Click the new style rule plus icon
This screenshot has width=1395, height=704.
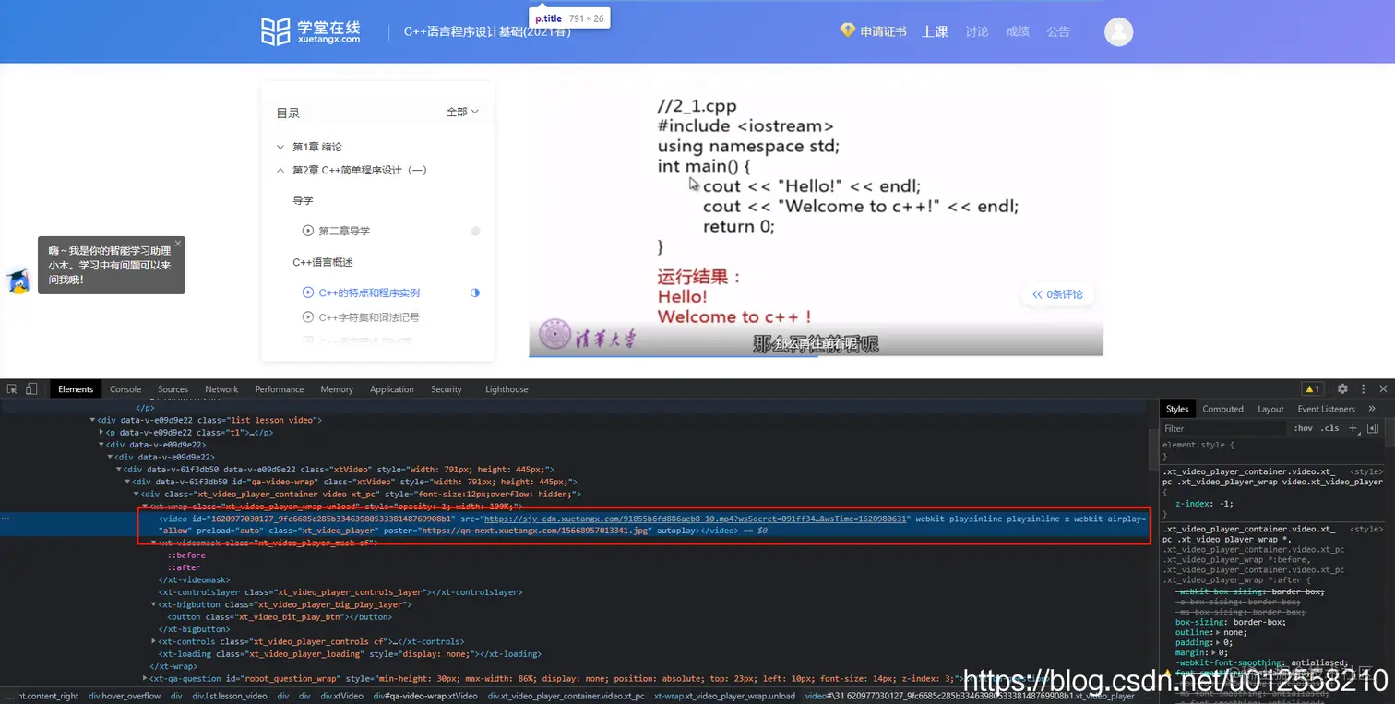click(x=1353, y=428)
